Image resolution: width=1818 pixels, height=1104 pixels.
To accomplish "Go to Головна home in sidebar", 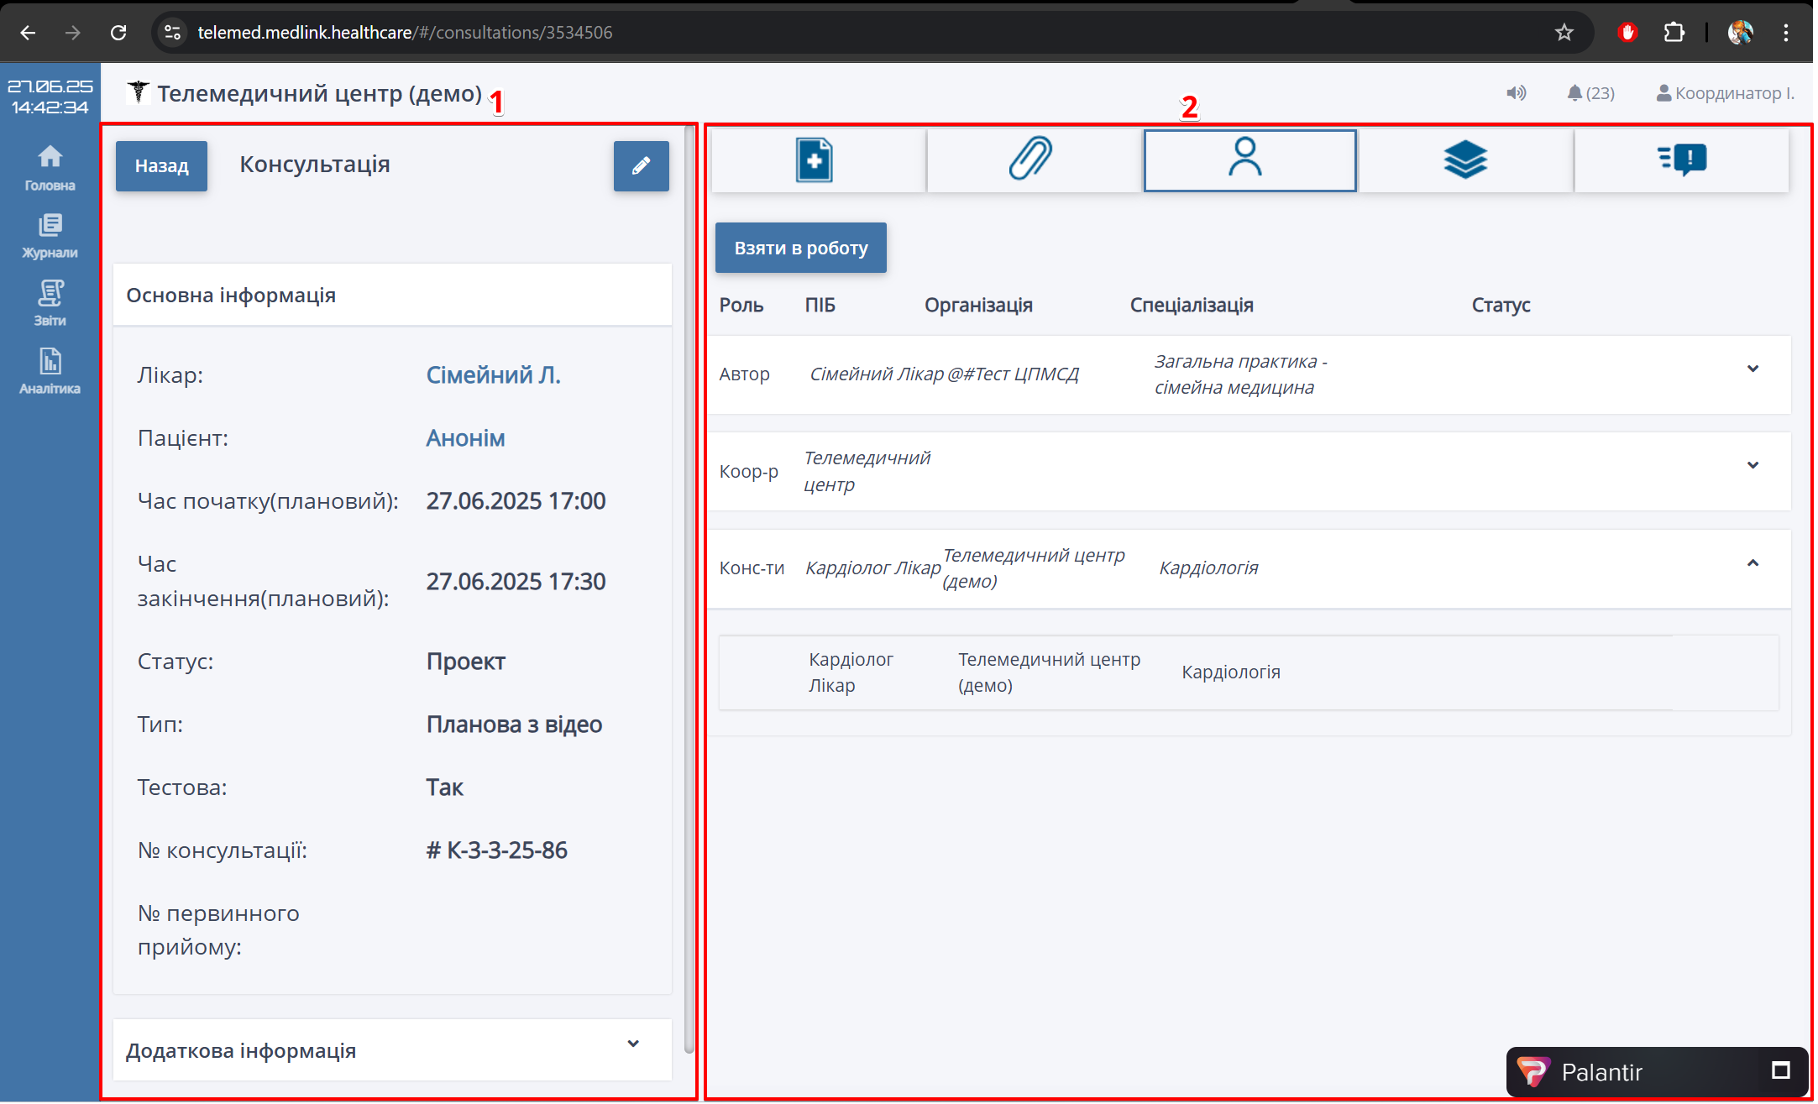I will (50, 167).
